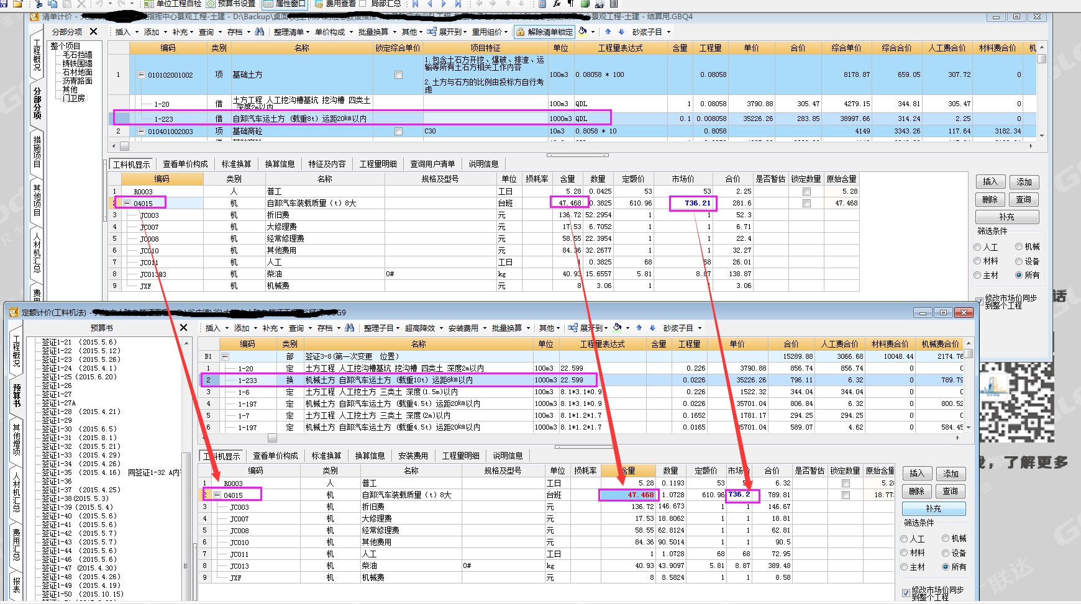Go to last record navigation arrow
Image resolution: width=1081 pixels, height=604 pixels.
[458, 4]
